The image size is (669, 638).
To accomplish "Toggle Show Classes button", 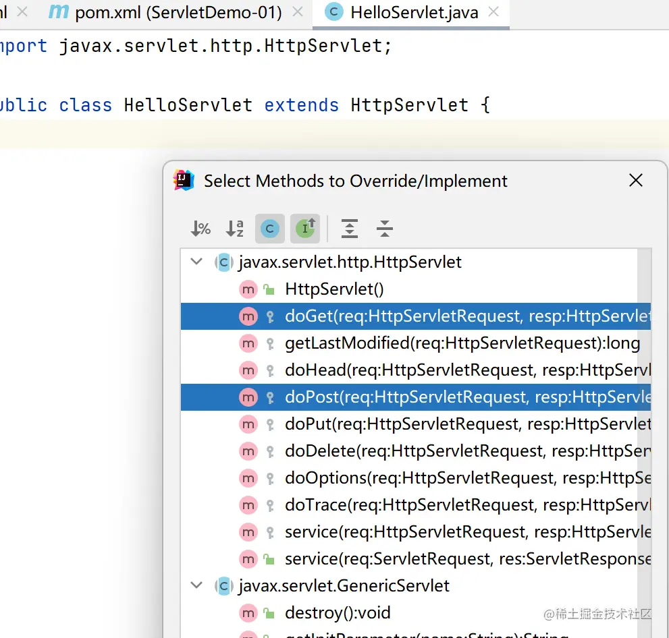I will (x=269, y=229).
